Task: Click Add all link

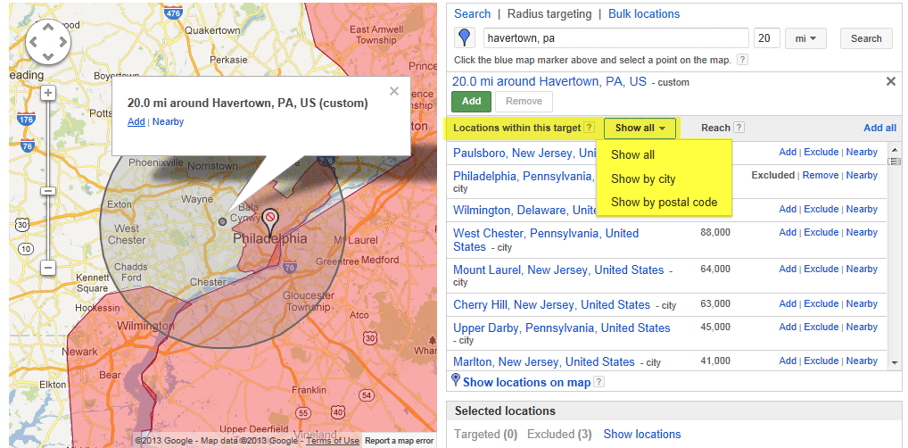Action: pyautogui.click(x=879, y=129)
